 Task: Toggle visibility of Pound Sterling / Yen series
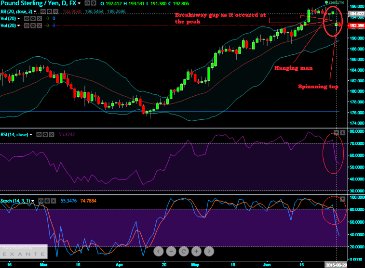[x=87, y=3]
